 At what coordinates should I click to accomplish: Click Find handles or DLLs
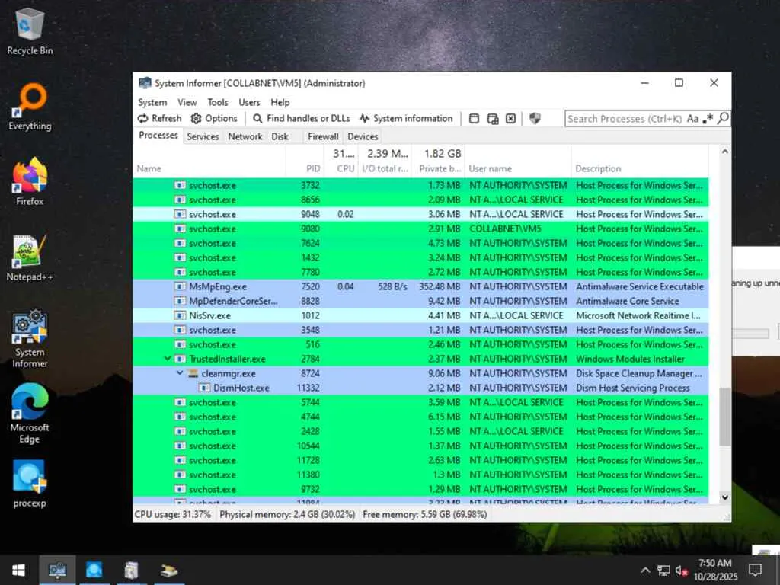click(302, 118)
